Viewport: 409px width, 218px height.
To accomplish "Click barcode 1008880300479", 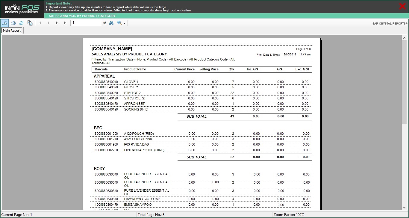I will coord(106,205).
